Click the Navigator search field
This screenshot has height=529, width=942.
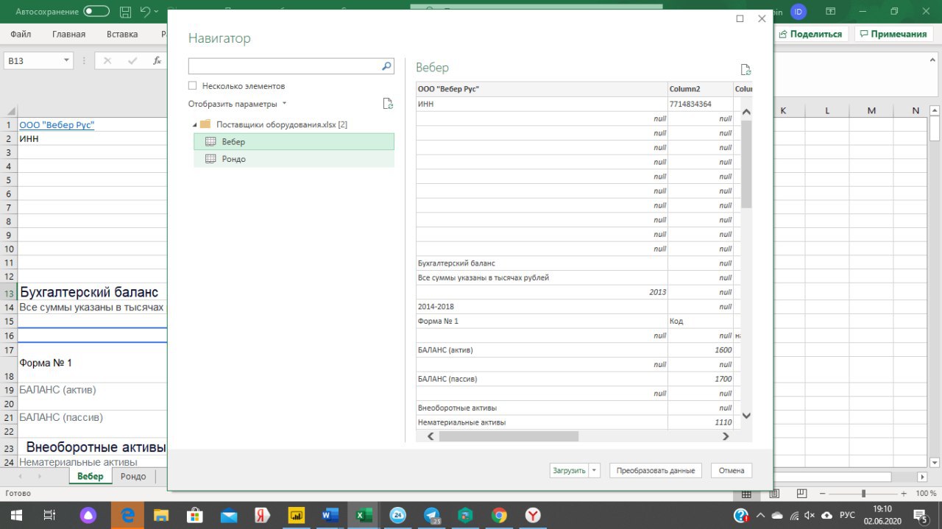[284, 66]
